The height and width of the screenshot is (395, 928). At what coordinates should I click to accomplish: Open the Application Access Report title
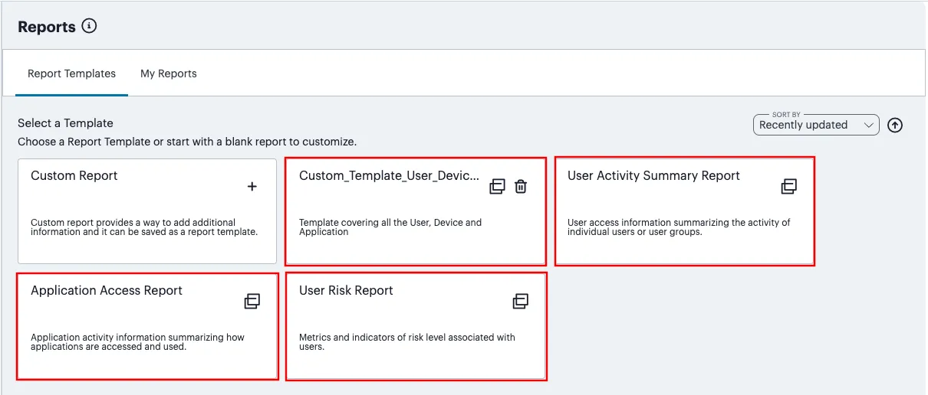click(107, 290)
